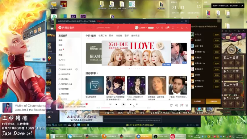Open the Pr desktop shortcut
The height and width of the screenshot is (139, 247).
pyautogui.click(x=83, y=17)
